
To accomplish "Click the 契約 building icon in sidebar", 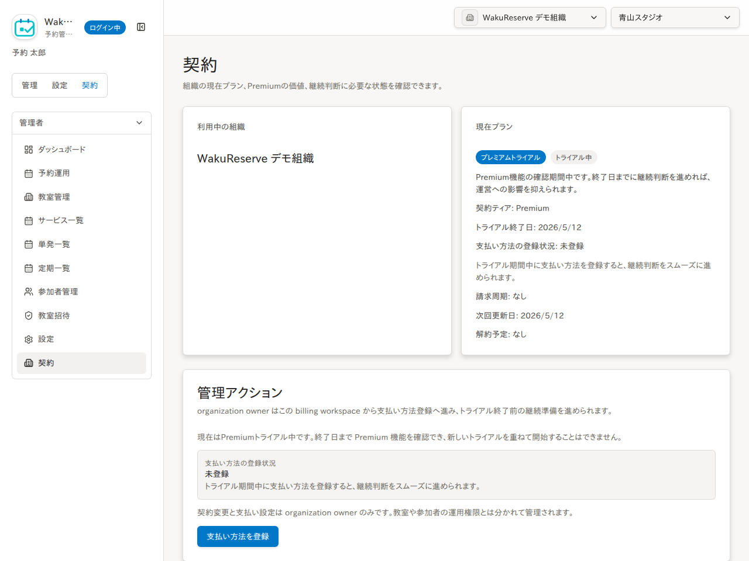I will pos(29,363).
